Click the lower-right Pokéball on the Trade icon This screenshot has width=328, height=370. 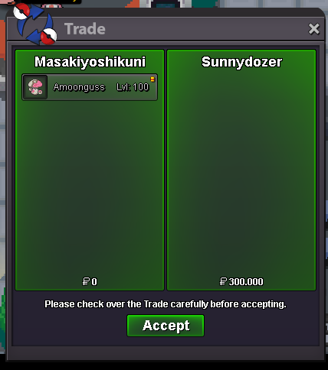[x=48, y=36]
